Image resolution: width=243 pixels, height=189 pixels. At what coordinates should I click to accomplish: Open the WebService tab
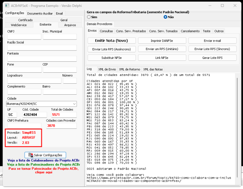coord(19,25)
